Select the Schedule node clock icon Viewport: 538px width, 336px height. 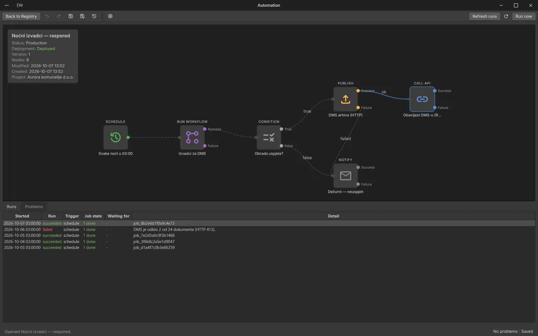[115, 137]
